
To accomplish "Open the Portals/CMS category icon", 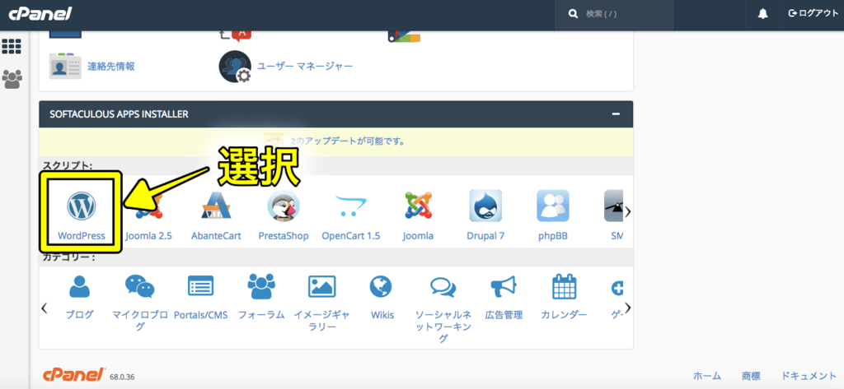I will point(200,286).
